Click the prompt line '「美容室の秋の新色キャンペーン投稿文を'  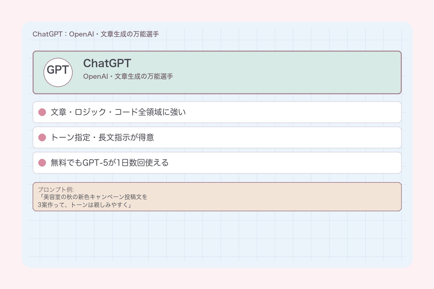click(93, 197)
